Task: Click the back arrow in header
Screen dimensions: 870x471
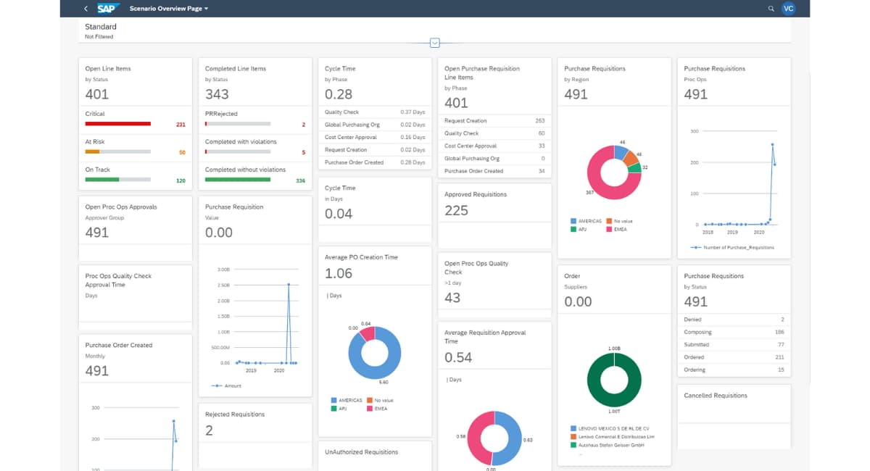Action: coord(86,9)
